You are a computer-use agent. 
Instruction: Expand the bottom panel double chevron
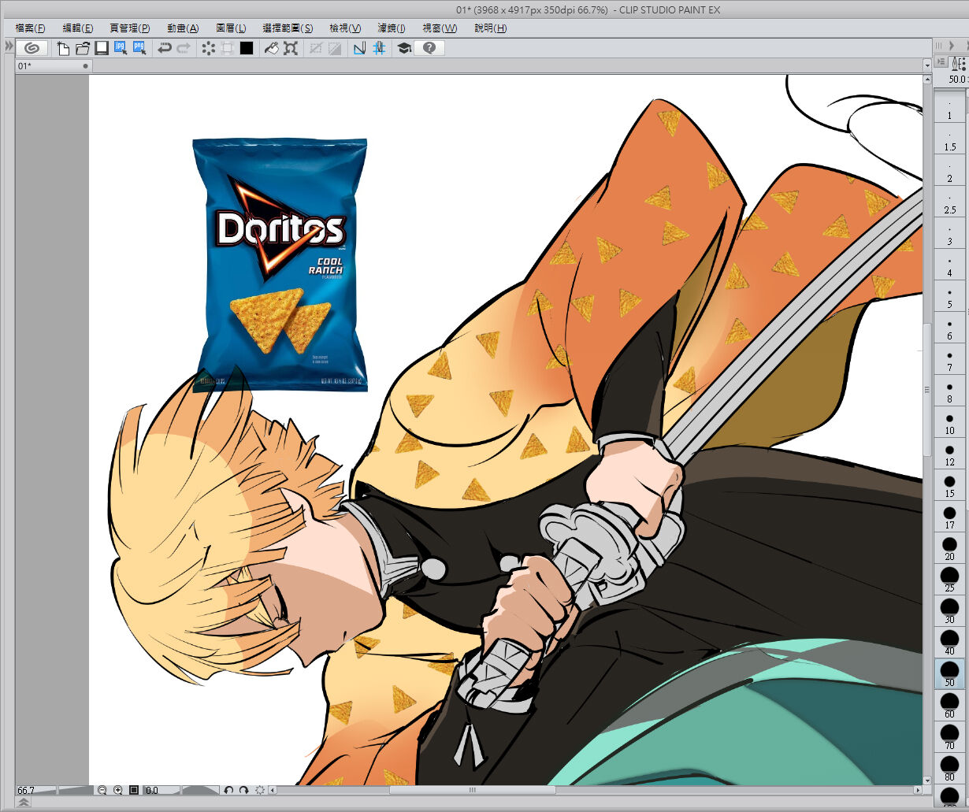pyautogui.click(x=23, y=803)
